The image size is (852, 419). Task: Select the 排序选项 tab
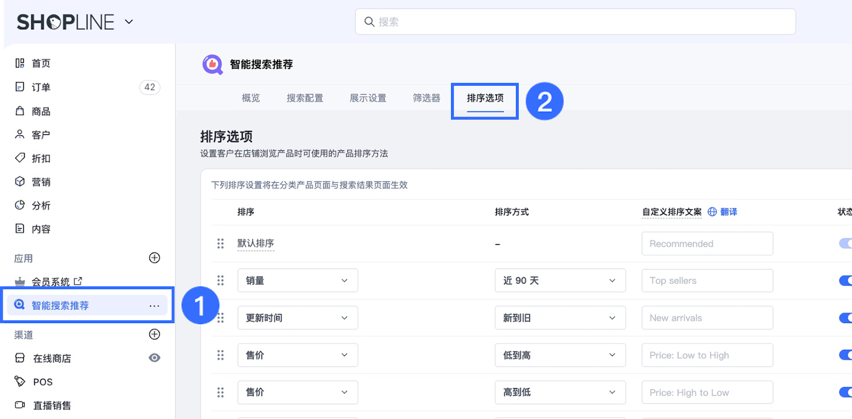click(x=485, y=98)
